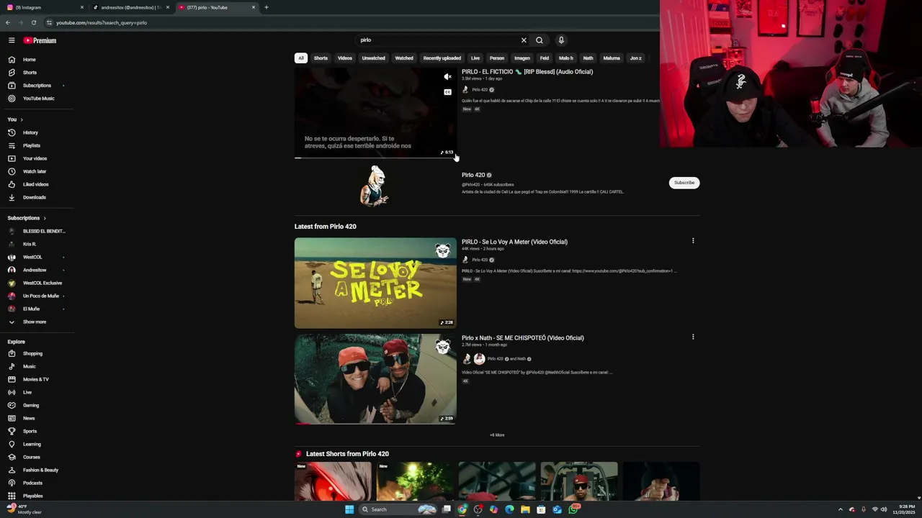Viewport: 922px width, 518px height.
Task: Seek on the preview progress bar
Action: (x=375, y=158)
